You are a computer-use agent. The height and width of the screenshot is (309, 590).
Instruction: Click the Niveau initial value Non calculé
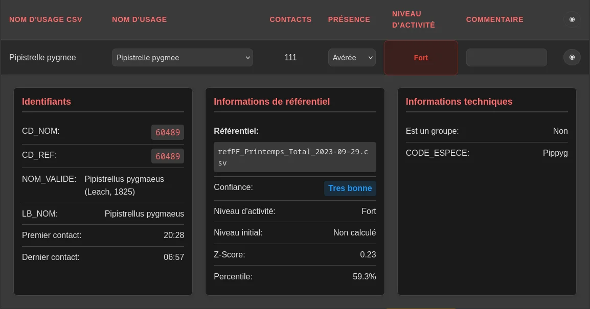[354, 233]
